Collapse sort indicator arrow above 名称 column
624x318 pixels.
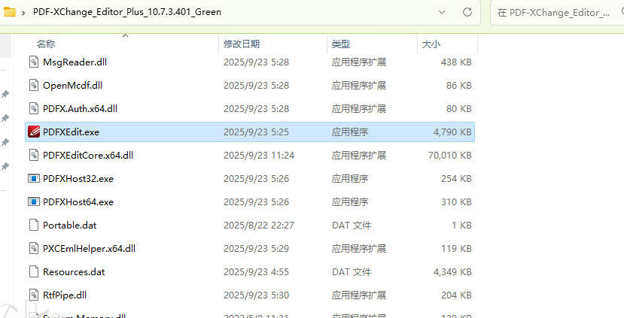pyautogui.click(x=125, y=35)
